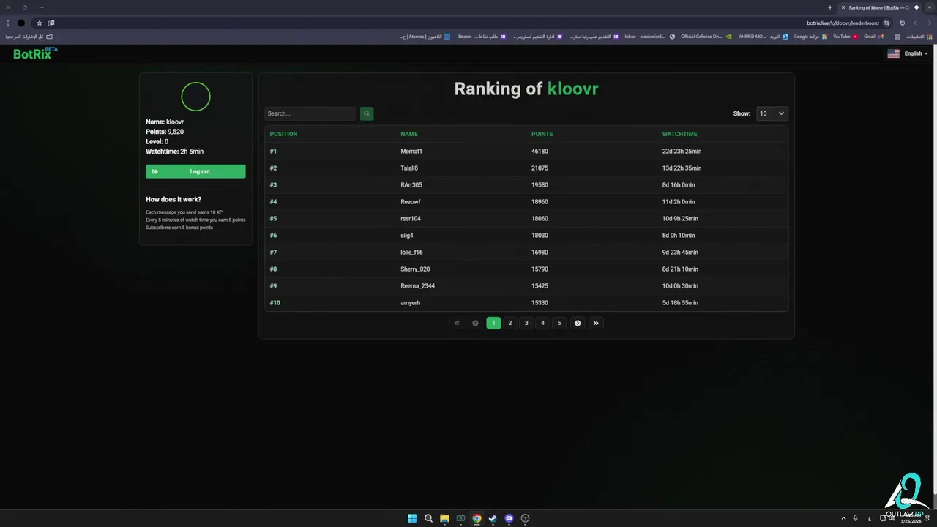Jump to last leaderboard page arrow
Viewport: 937px width, 527px height.
coord(596,323)
